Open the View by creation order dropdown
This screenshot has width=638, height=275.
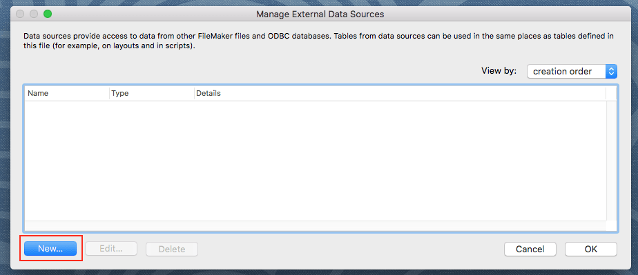tap(572, 72)
